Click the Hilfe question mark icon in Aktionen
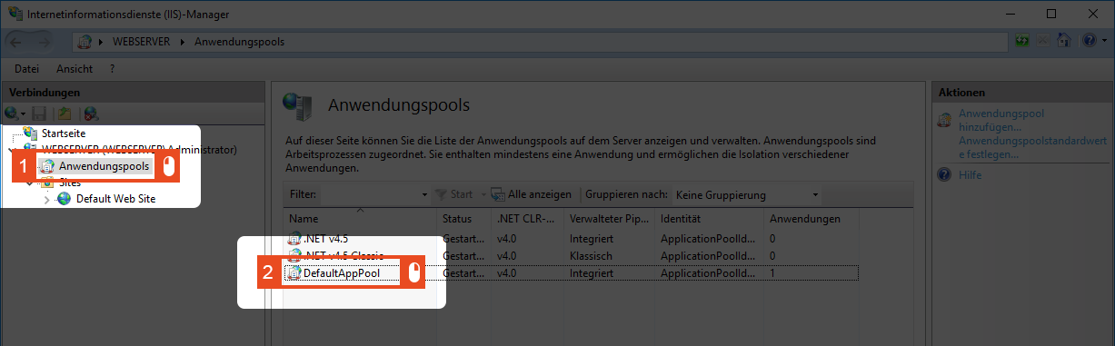Screen dimensions: 1115x346 (945, 174)
